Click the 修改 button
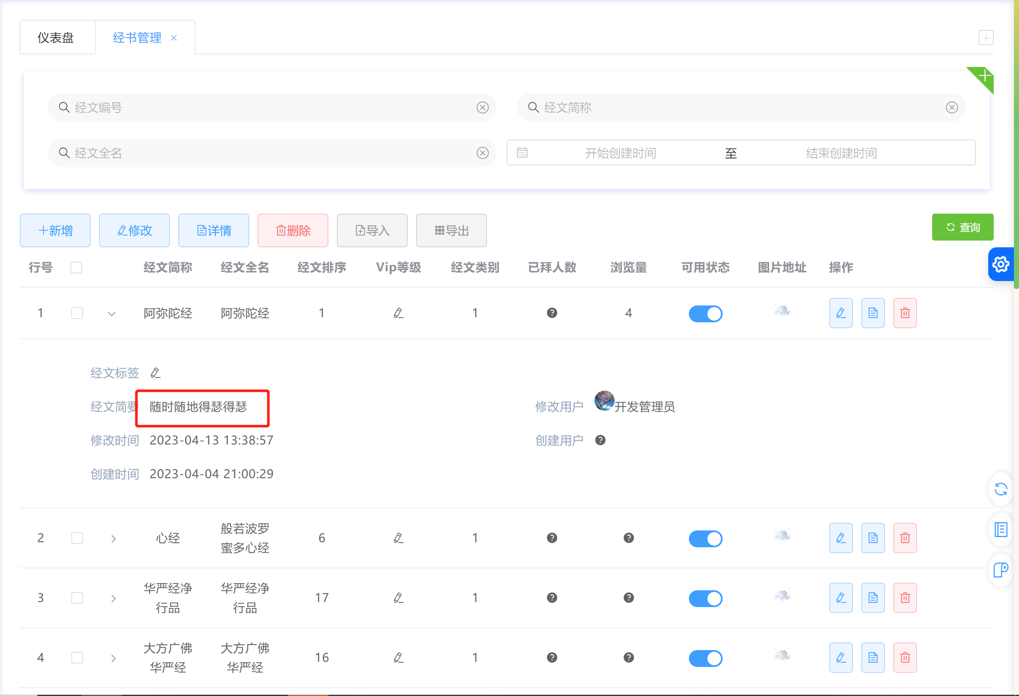Image resolution: width=1019 pixels, height=696 pixels. pyautogui.click(x=134, y=230)
